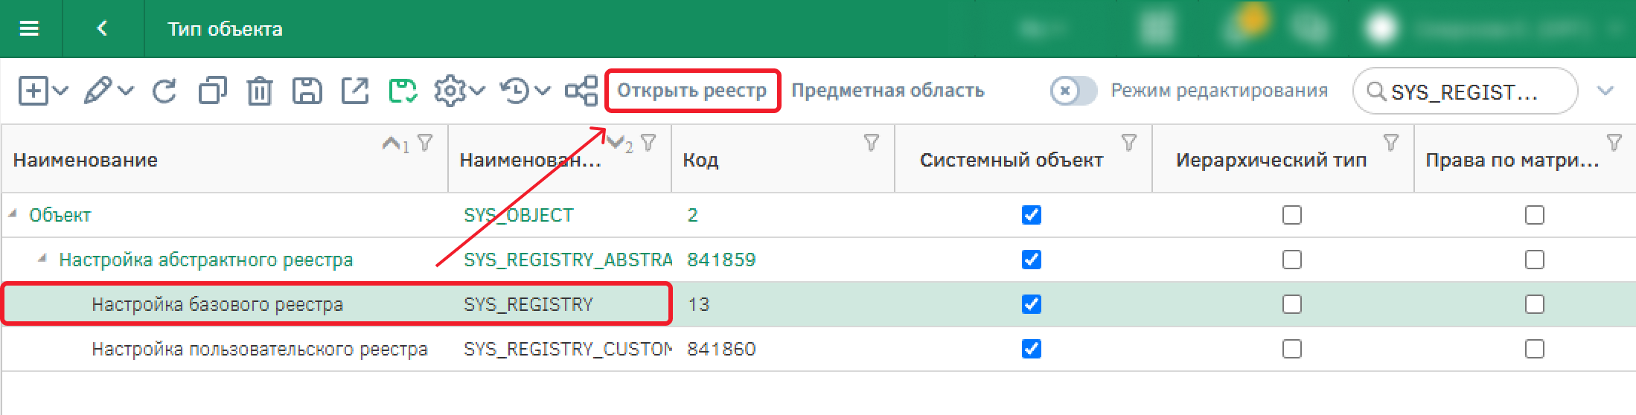Collapse the Настройка абстрактного реестра node
The height and width of the screenshot is (415, 1636).
click(x=42, y=258)
